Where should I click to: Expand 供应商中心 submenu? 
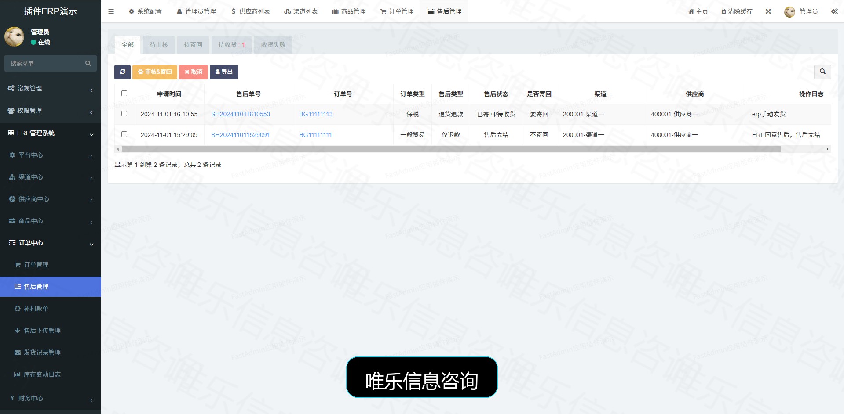51,199
